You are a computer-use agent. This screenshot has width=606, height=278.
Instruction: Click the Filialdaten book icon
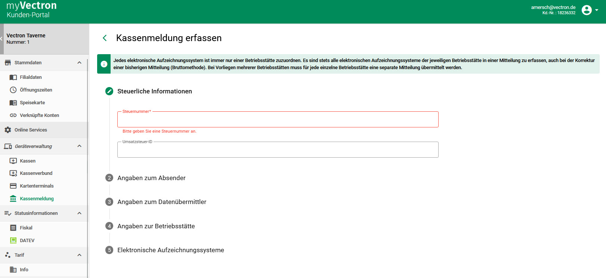(x=13, y=77)
